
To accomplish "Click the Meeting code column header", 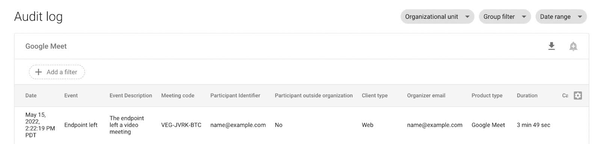I will coord(178,96).
